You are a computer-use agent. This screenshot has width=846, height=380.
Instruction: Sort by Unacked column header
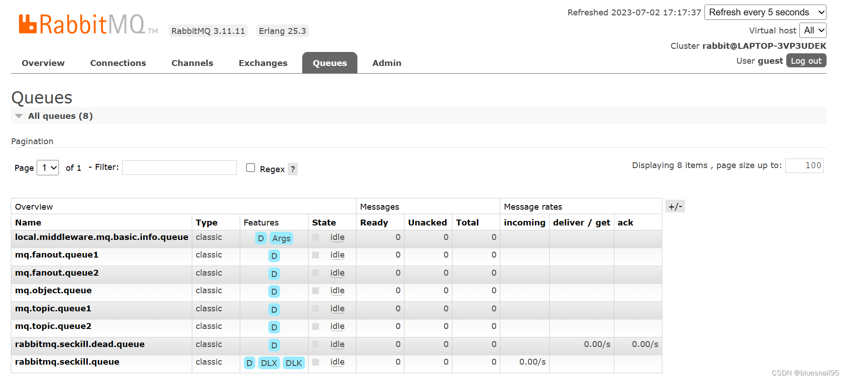(x=428, y=222)
